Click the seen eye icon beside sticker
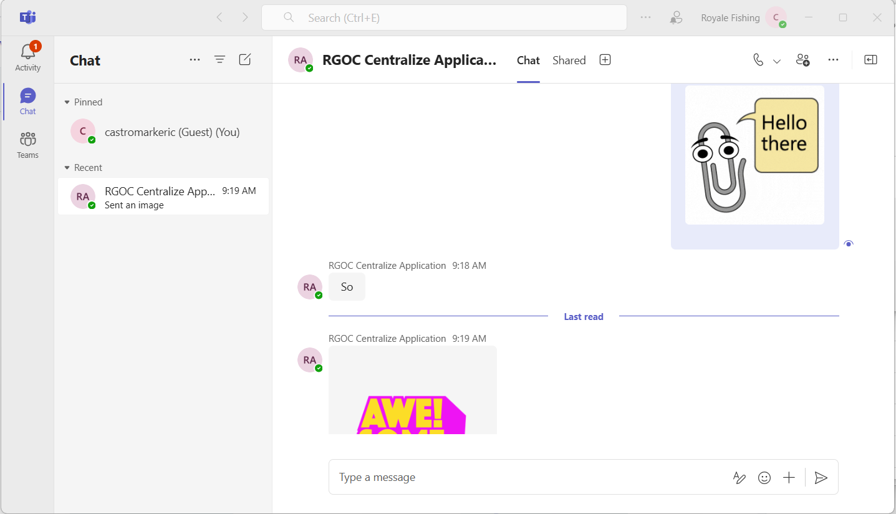896x514 pixels. click(x=848, y=243)
